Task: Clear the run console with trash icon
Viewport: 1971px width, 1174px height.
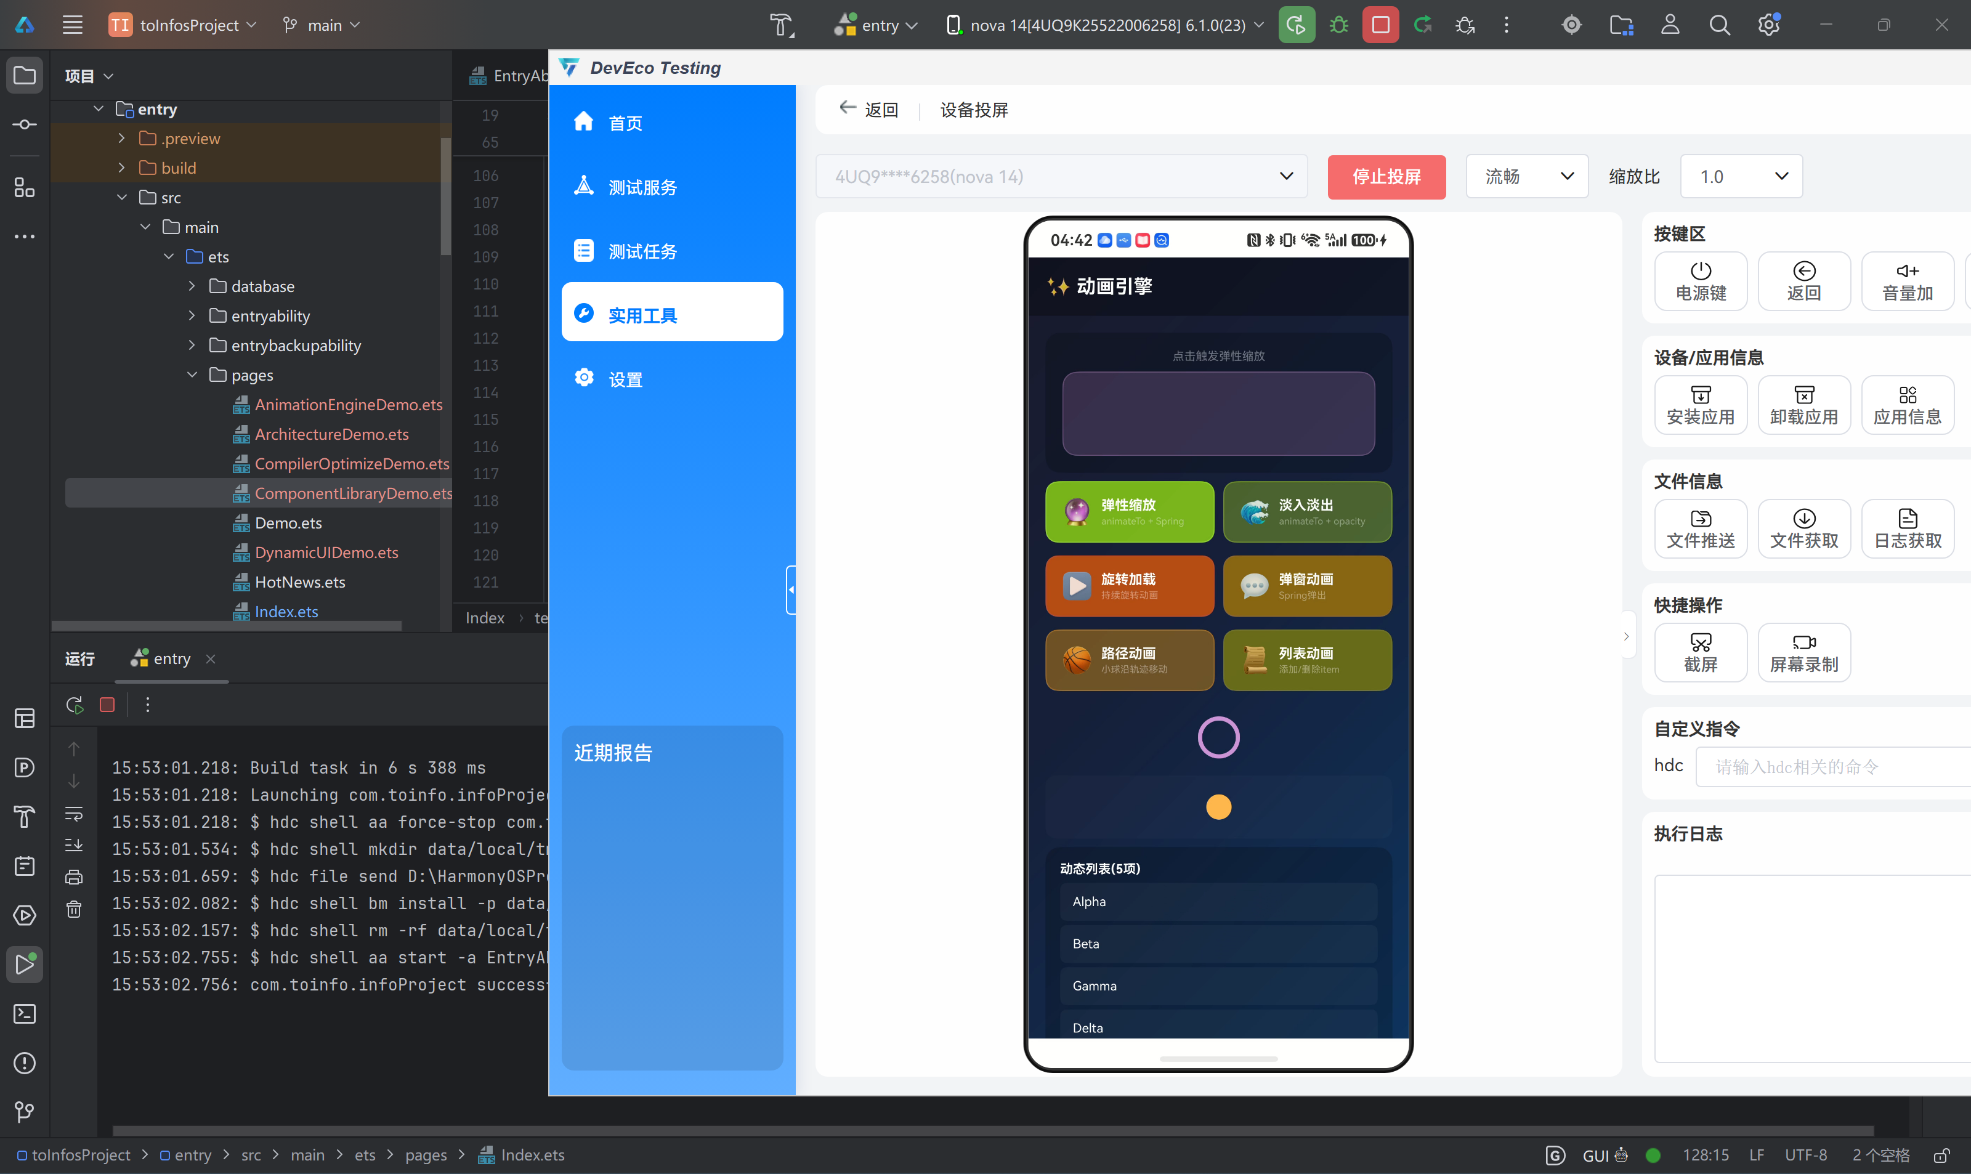Action: 73,909
